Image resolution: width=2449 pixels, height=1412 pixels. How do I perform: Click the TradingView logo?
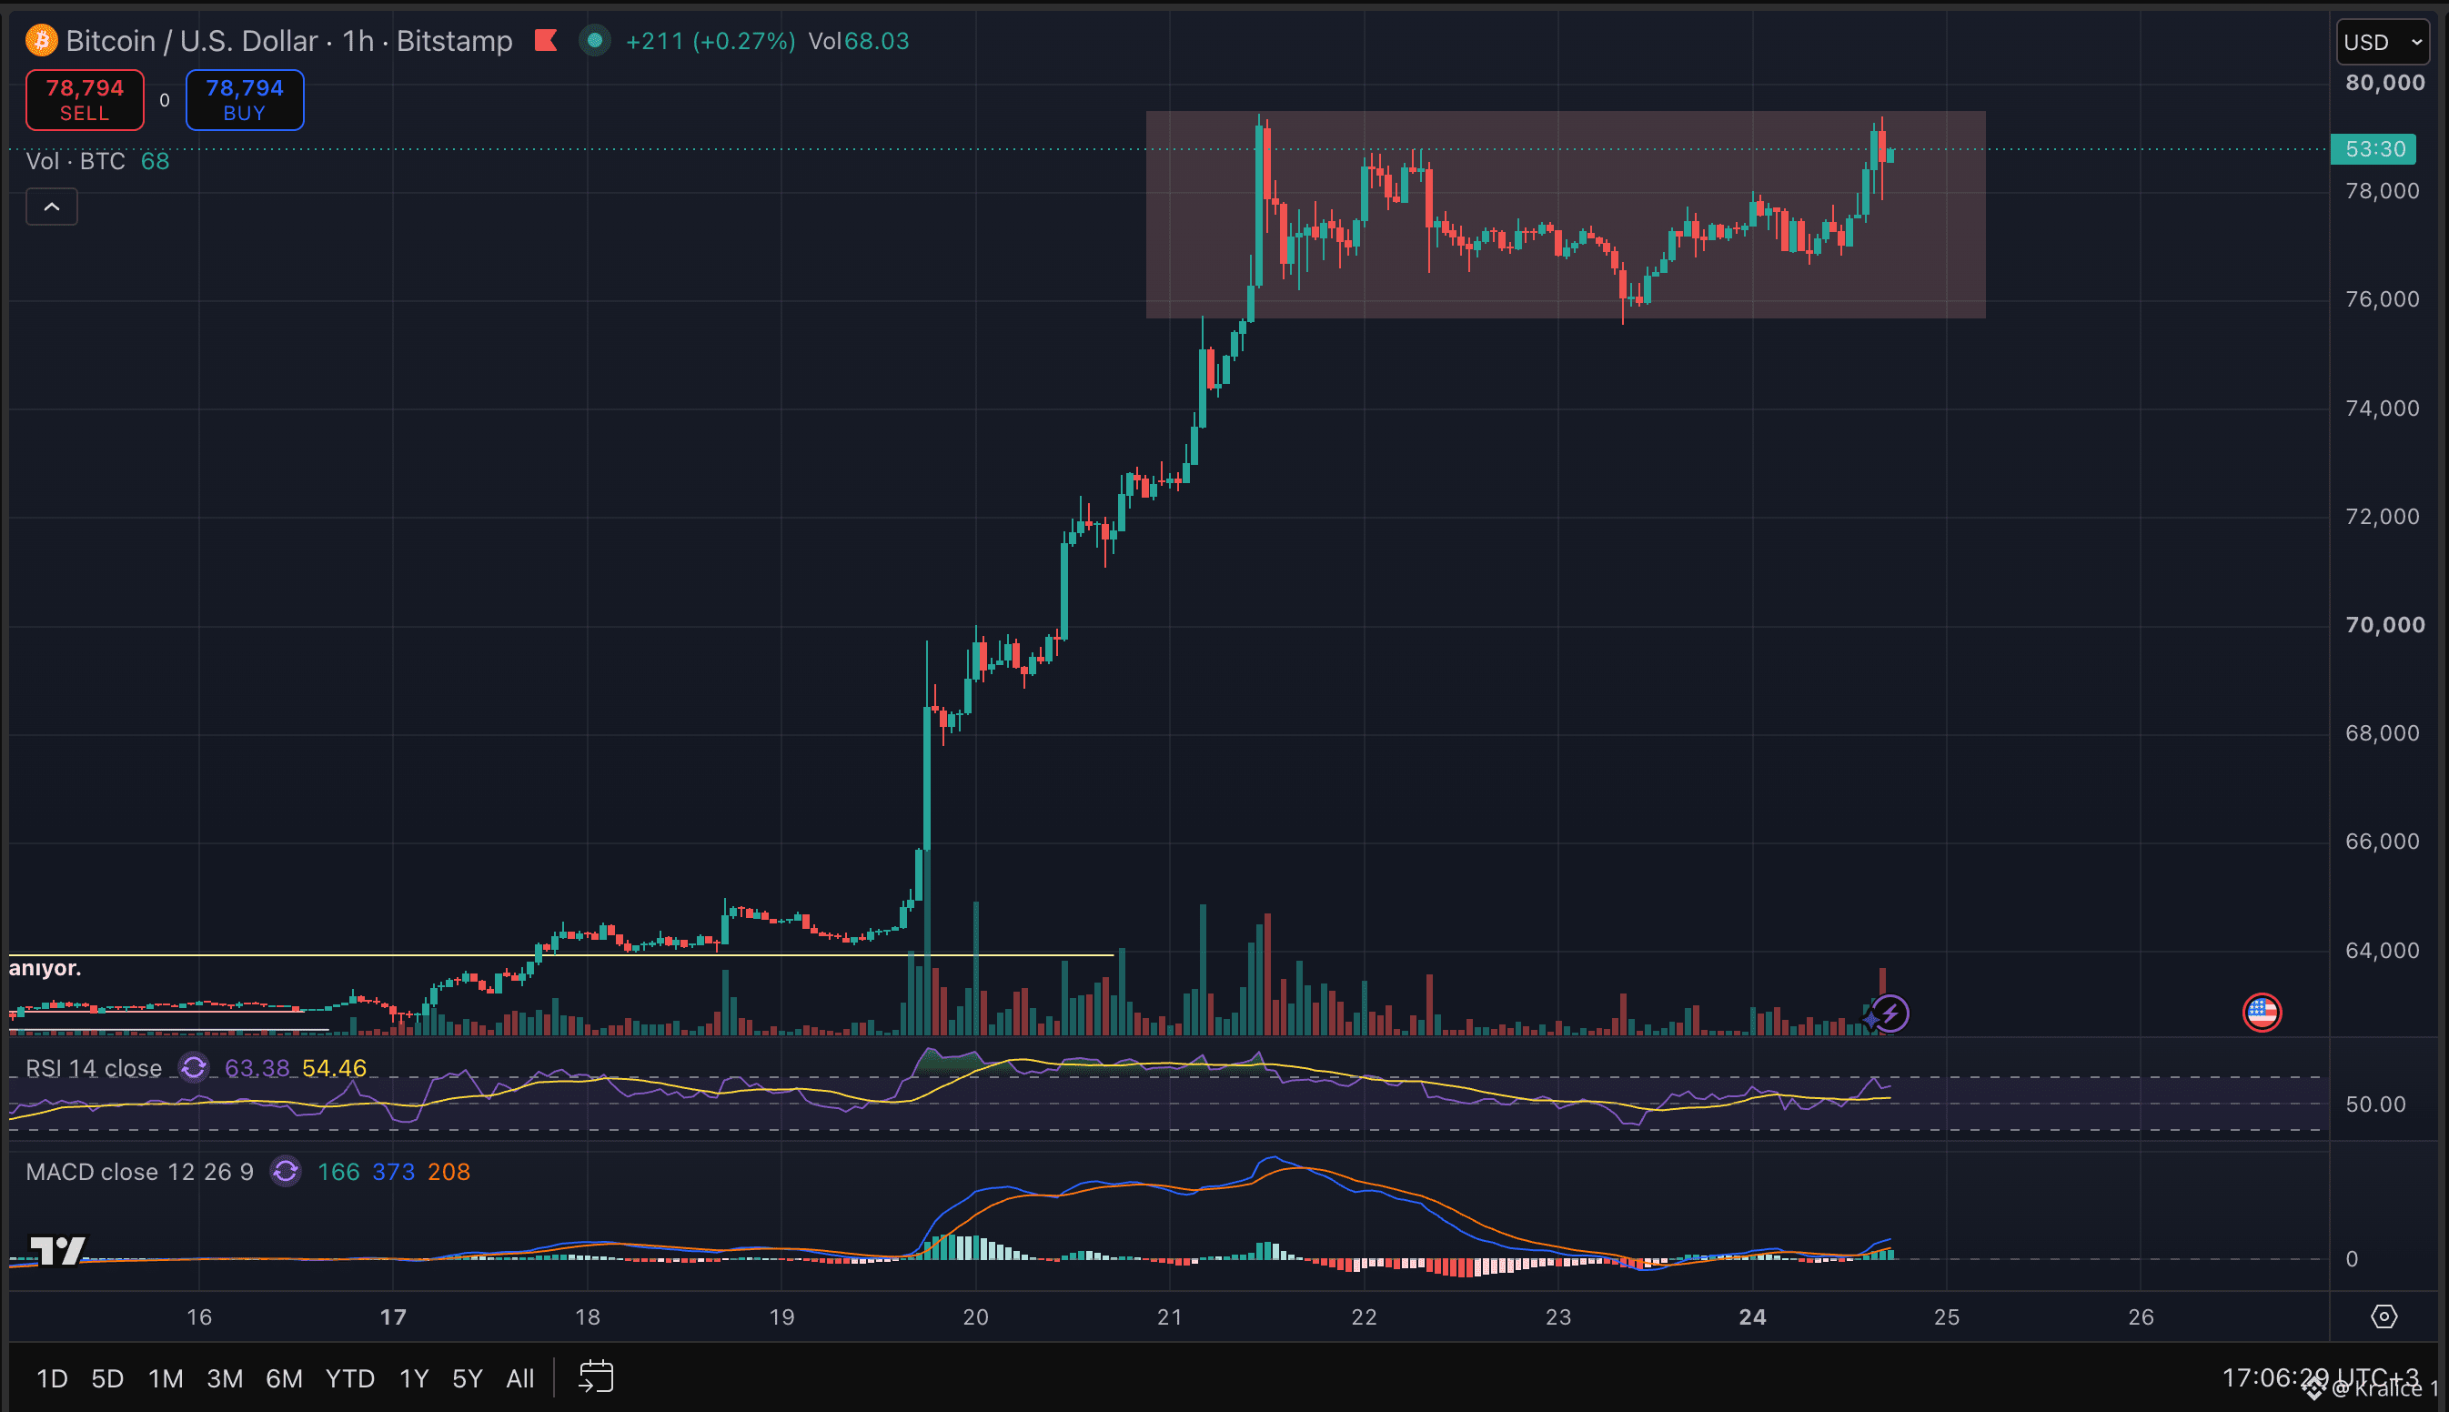point(58,1250)
